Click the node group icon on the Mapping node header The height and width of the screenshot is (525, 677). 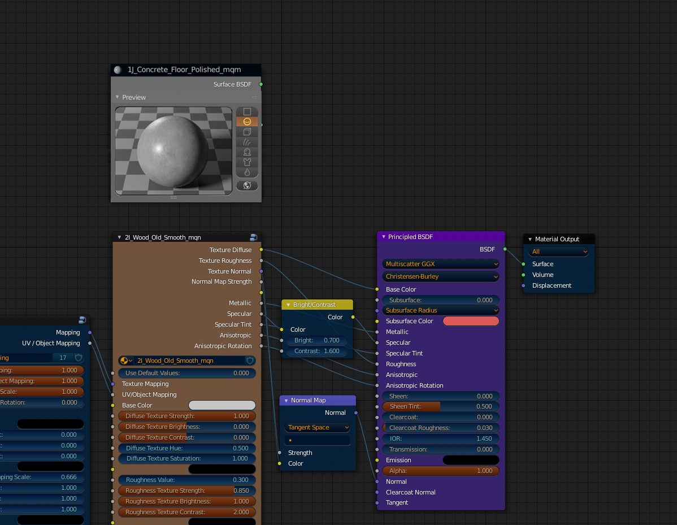point(82,320)
